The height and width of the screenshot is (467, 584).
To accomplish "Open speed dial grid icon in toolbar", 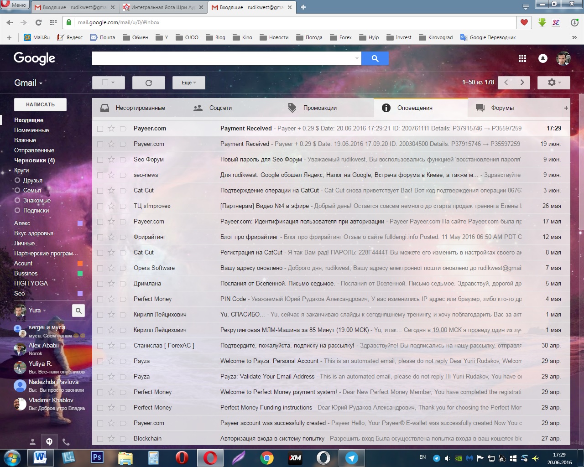I will 53,22.
